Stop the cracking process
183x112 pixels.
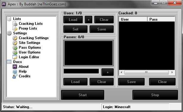(155, 95)
